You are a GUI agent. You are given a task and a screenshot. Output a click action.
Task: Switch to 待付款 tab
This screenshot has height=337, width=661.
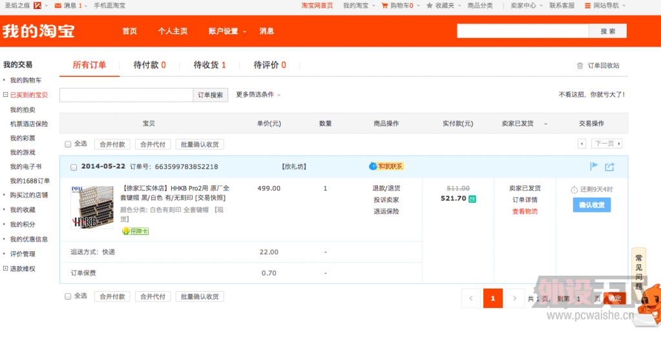pos(150,65)
